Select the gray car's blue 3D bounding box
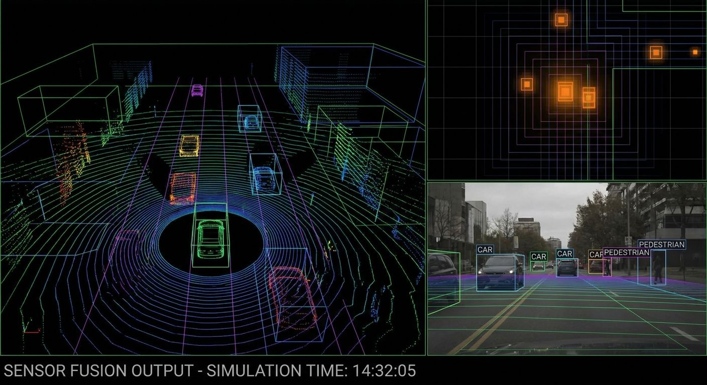This screenshot has height=385, width=707. 500,273
